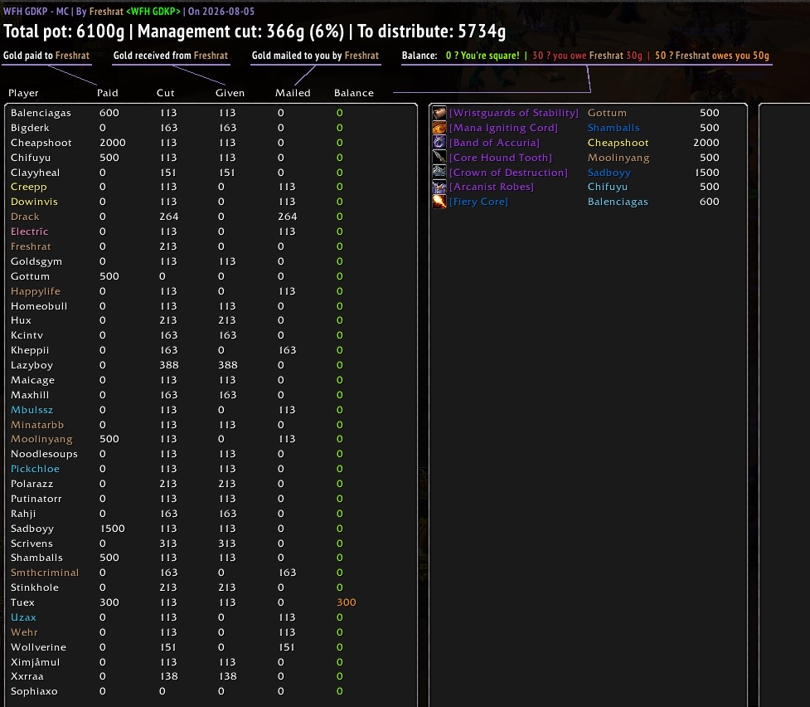Select player Polarazz row
The height and width of the screenshot is (707, 810).
211,484
